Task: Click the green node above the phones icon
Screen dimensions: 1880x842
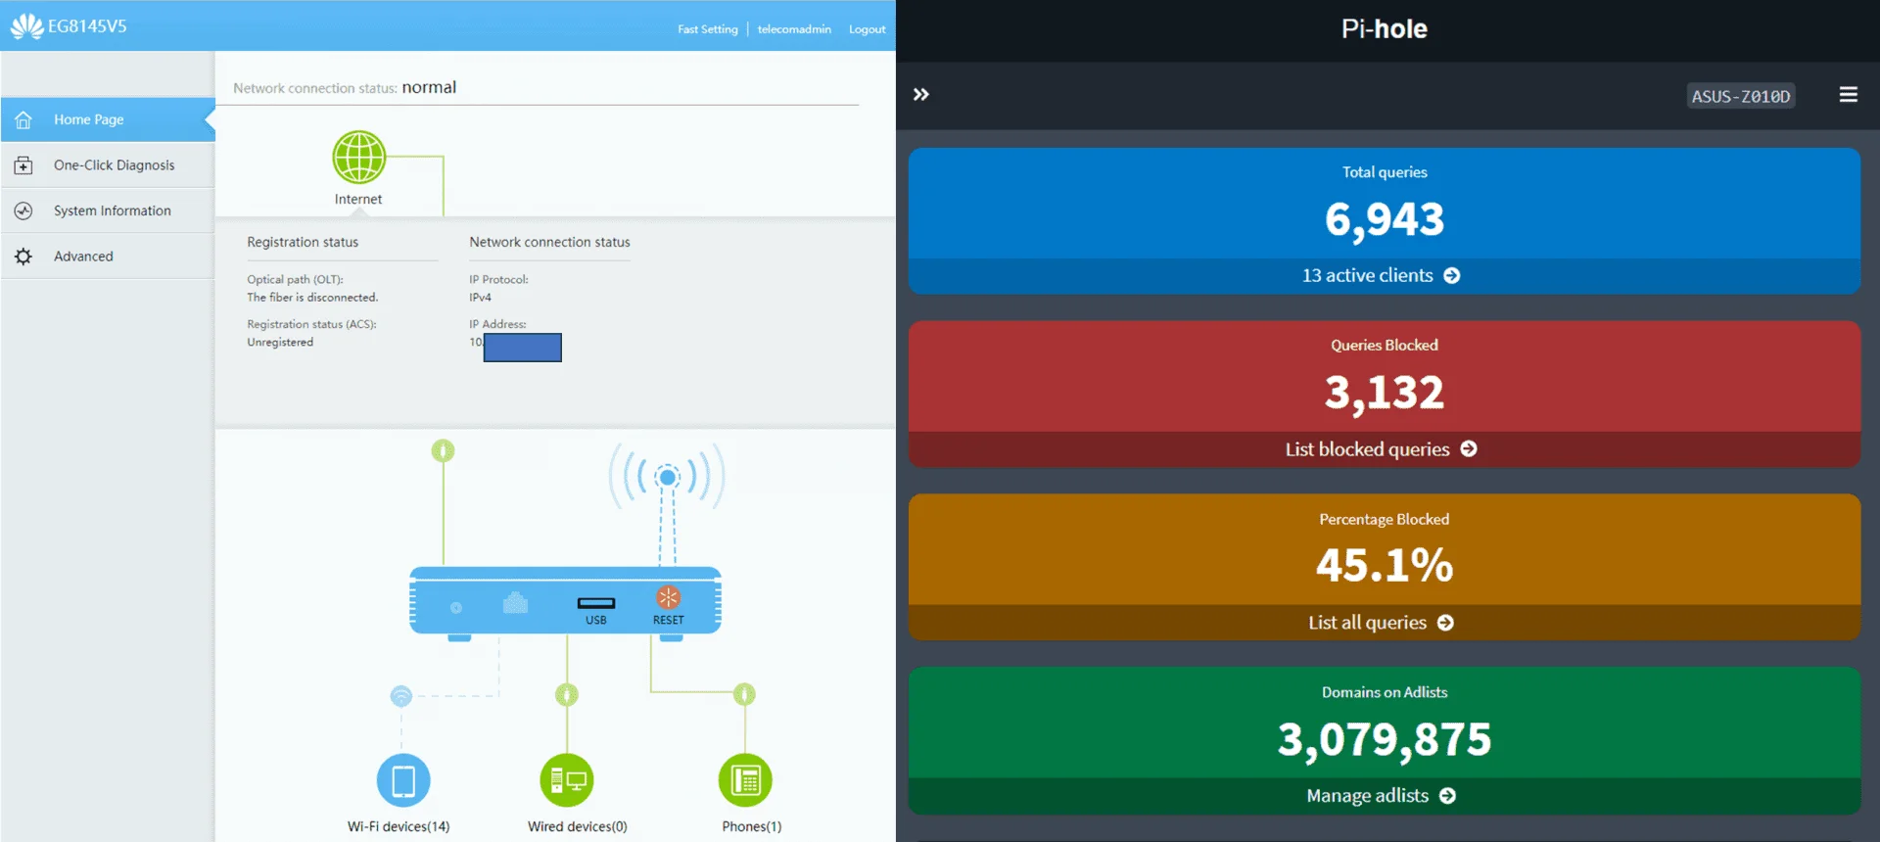Action: 745,695
